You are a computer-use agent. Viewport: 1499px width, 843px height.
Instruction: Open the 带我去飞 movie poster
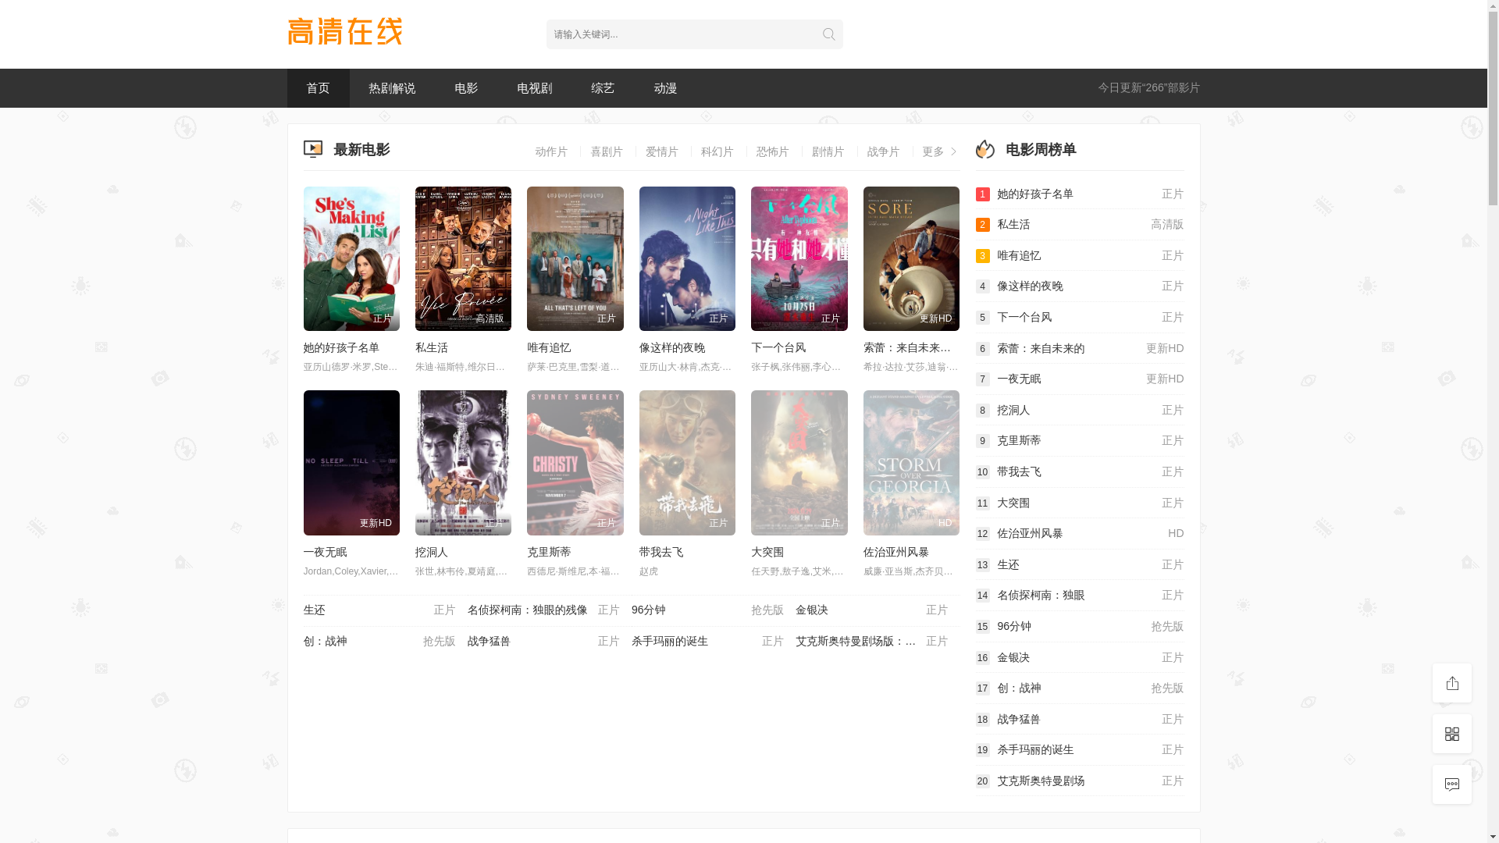687,463
